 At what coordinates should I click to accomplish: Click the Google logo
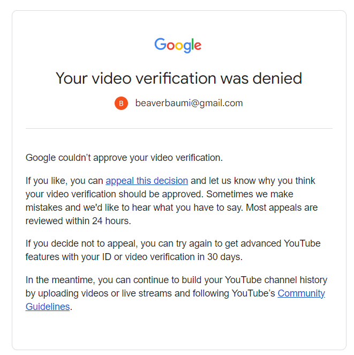tap(178, 45)
